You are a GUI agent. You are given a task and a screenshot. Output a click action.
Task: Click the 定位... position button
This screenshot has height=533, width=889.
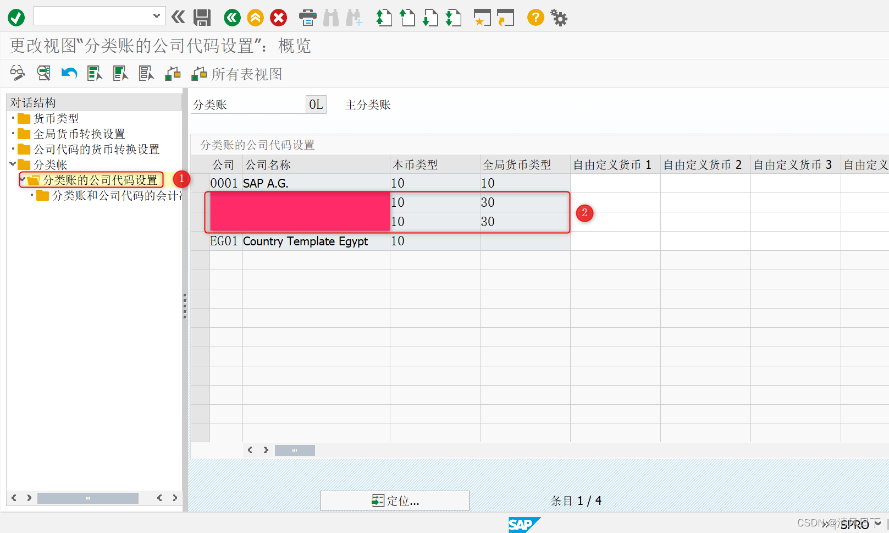[395, 501]
